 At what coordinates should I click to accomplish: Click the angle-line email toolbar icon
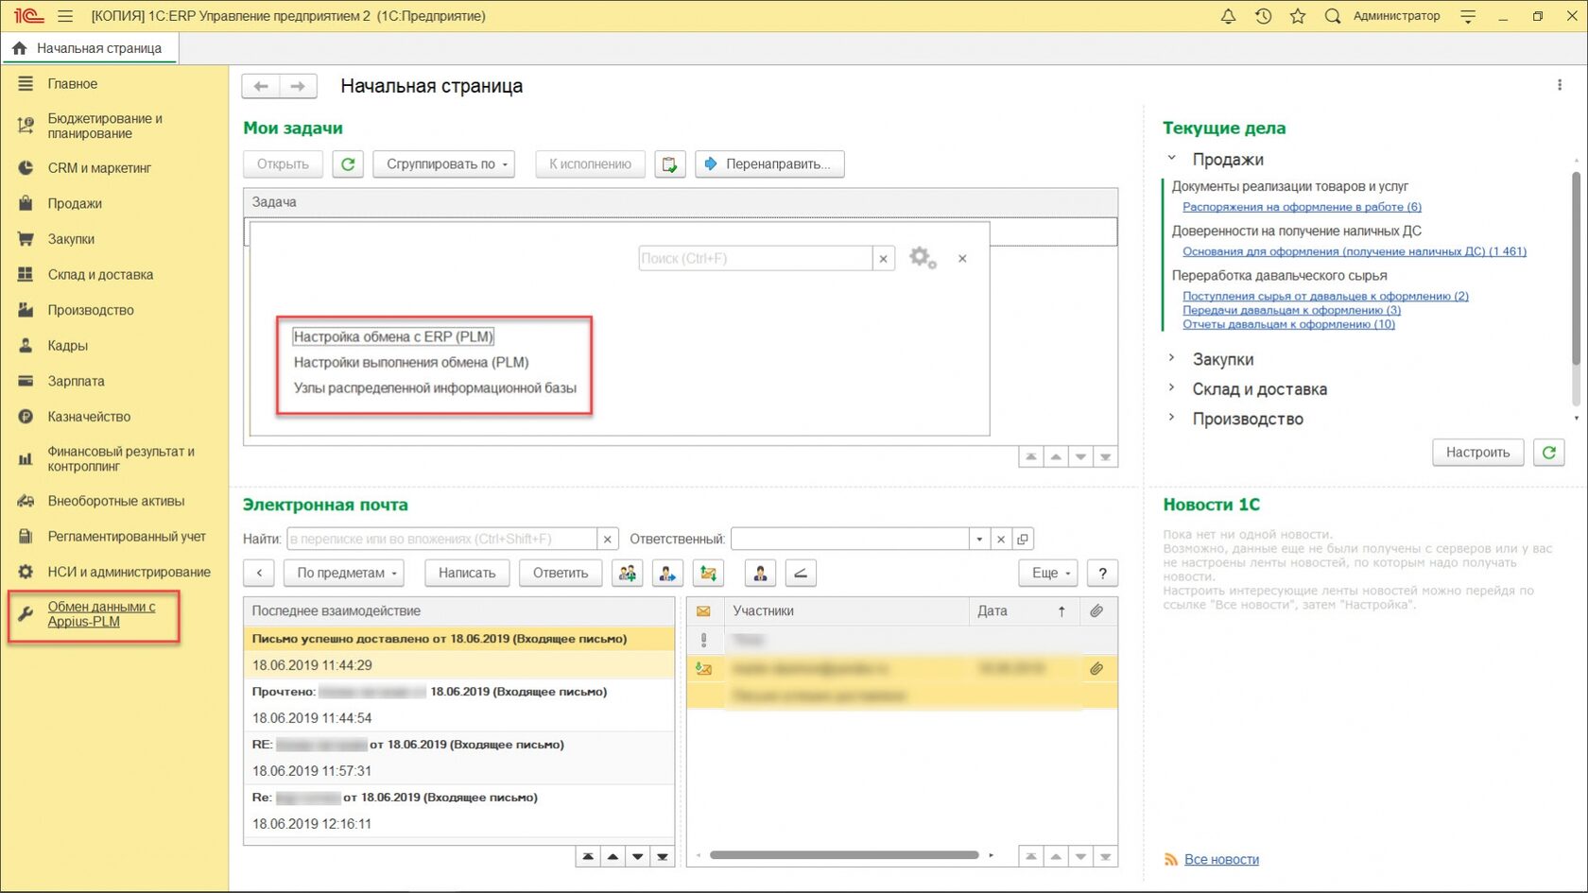pyautogui.click(x=801, y=573)
